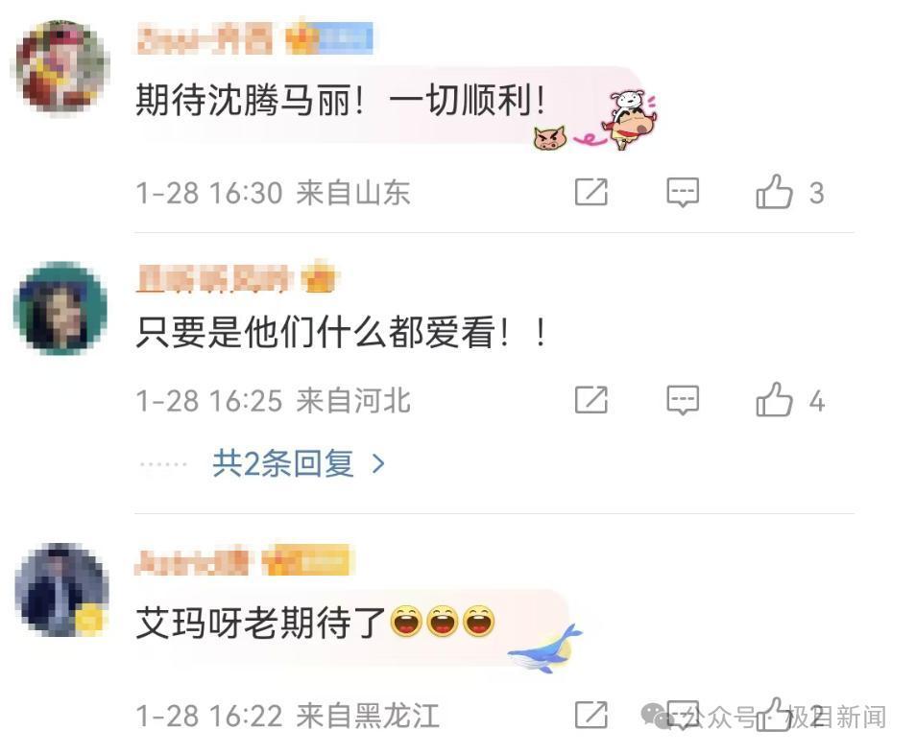Share the Heilongjiang comment
The width and height of the screenshot is (916, 754).
pos(591,715)
